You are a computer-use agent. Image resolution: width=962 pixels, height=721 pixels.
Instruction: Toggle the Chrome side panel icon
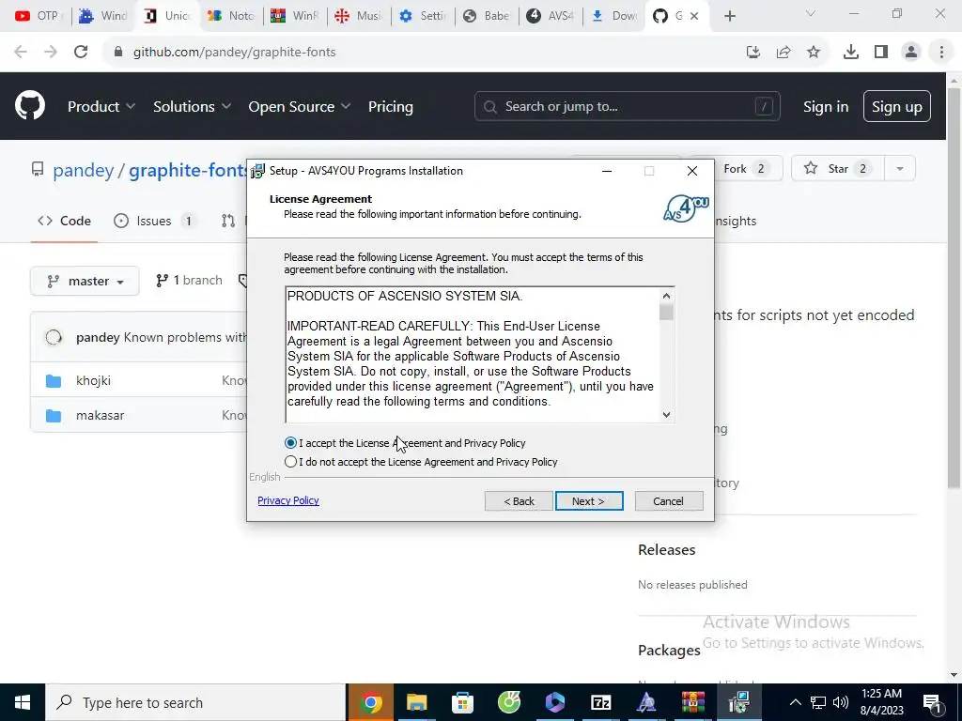[881, 53]
